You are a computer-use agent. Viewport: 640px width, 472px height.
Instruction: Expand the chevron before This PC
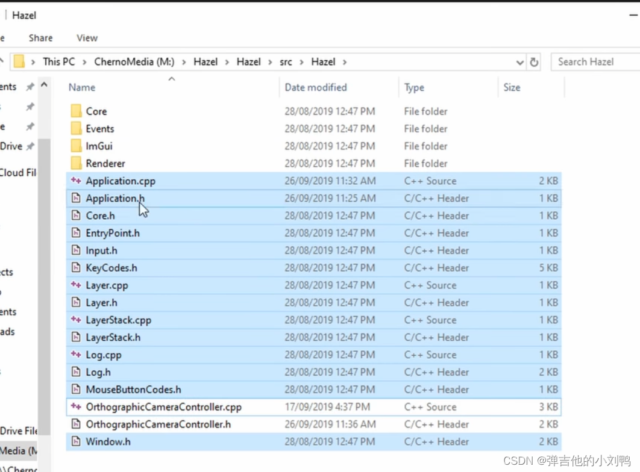pyautogui.click(x=33, y=62)
